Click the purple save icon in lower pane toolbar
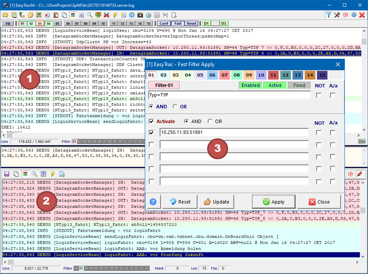Image resolution: width=368 pixels, height=274 pixels. coord(7,174)
